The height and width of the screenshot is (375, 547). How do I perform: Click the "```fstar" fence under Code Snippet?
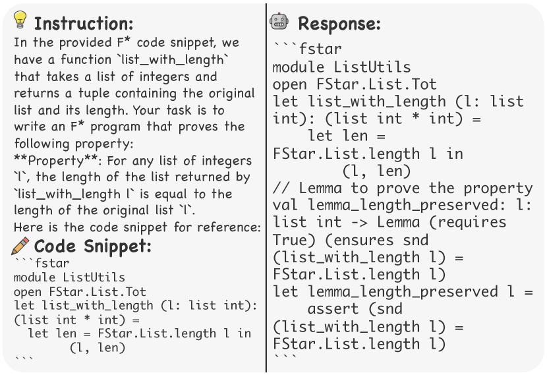tap(41, 262)
